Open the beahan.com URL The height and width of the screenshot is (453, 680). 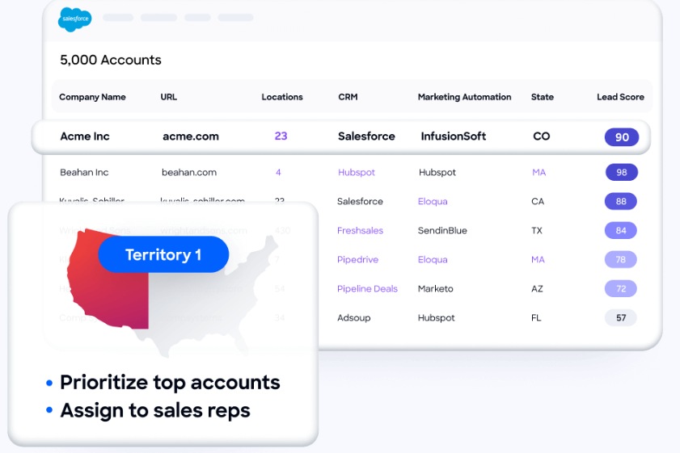click(189, 172)
